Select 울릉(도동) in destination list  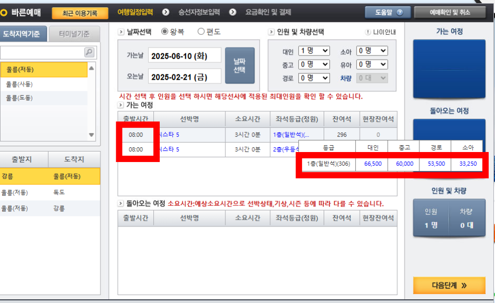click(44, 98)
